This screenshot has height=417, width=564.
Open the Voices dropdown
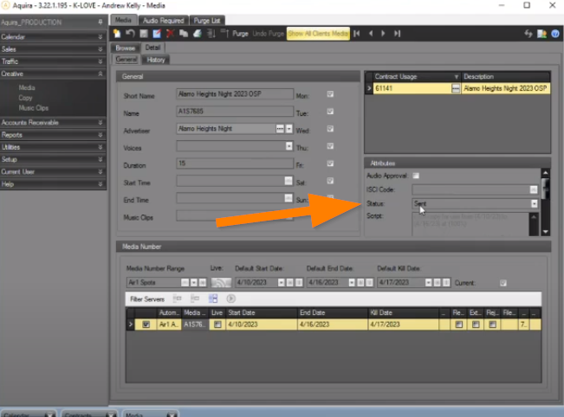click(288, 146)
